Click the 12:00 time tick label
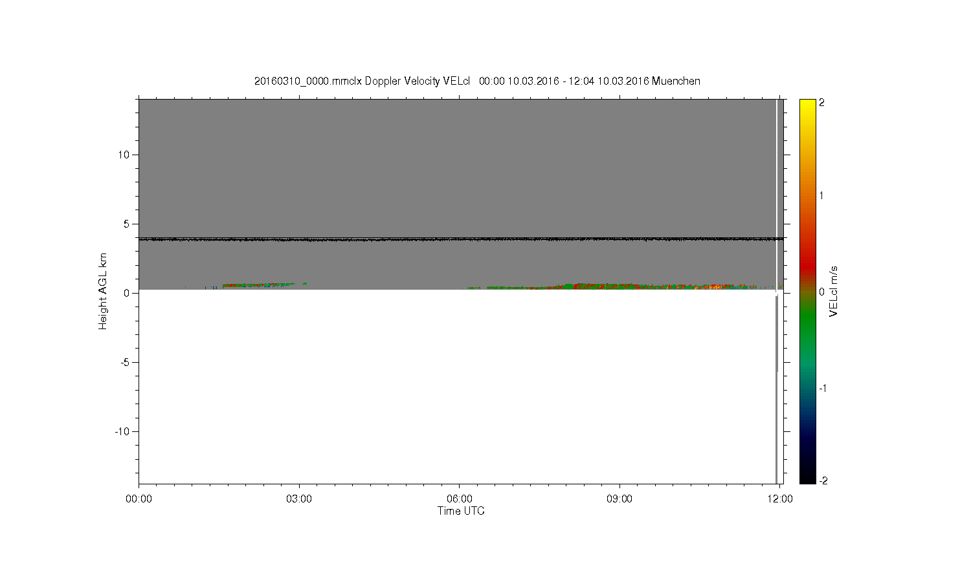 pyautogui.click(x=780, y=499)
